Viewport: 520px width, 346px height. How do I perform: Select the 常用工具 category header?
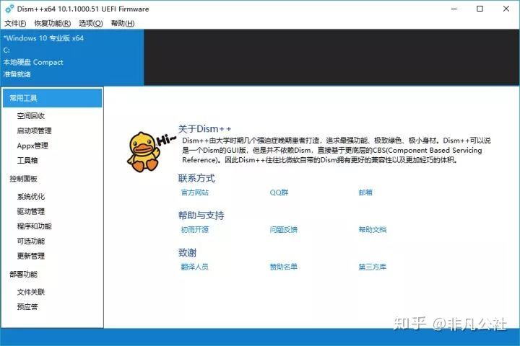53,98
